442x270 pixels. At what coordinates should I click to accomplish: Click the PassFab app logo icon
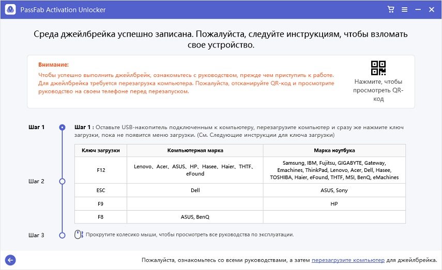click(x=10, y=10)
